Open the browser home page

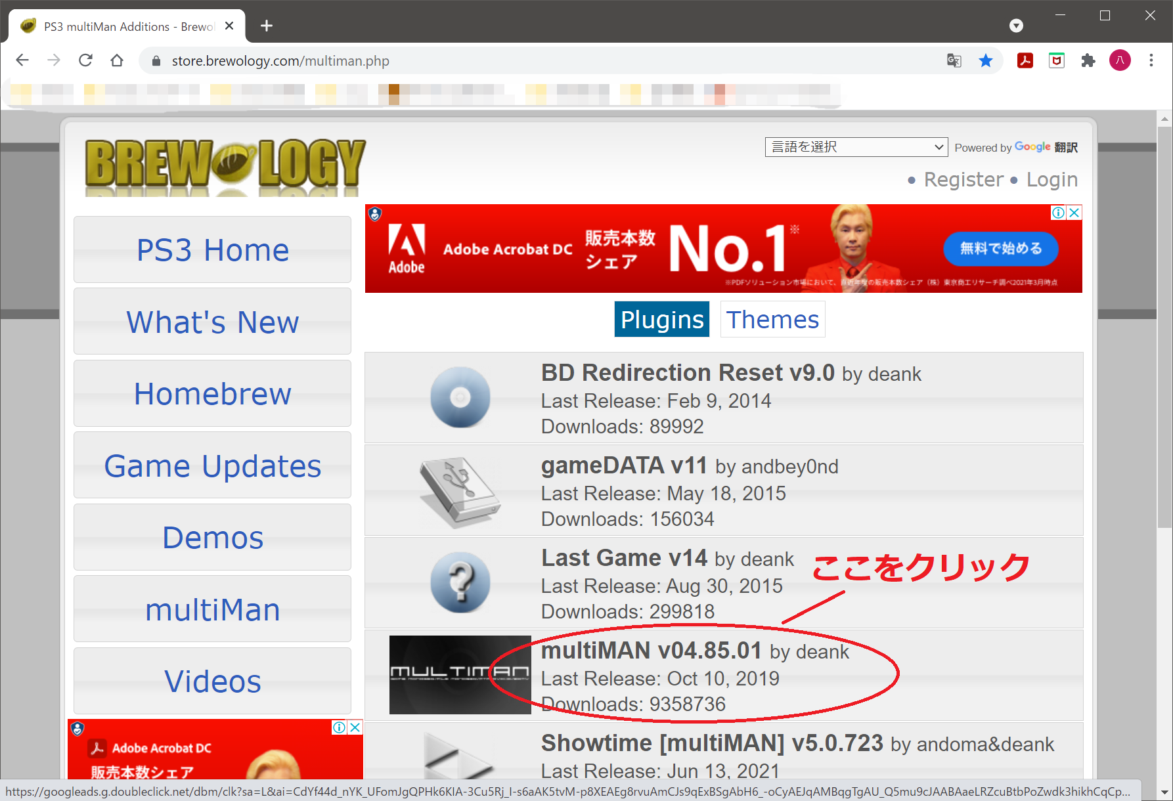117,60
